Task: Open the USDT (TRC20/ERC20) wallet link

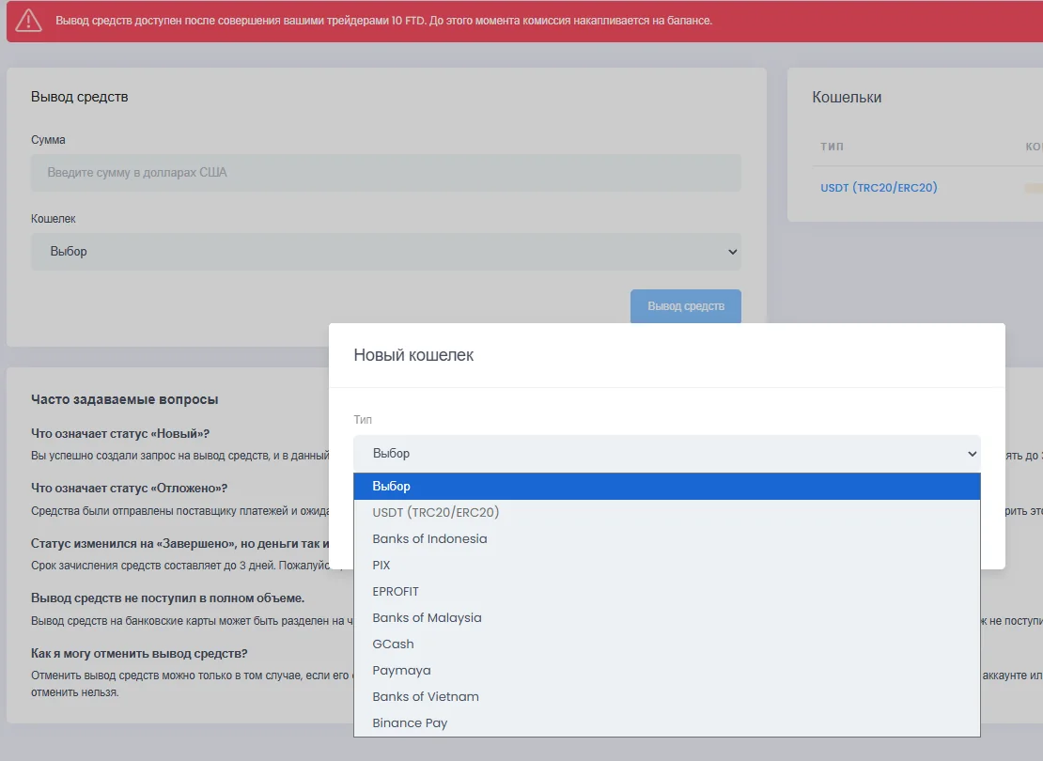Action: (x=879, y=188)
